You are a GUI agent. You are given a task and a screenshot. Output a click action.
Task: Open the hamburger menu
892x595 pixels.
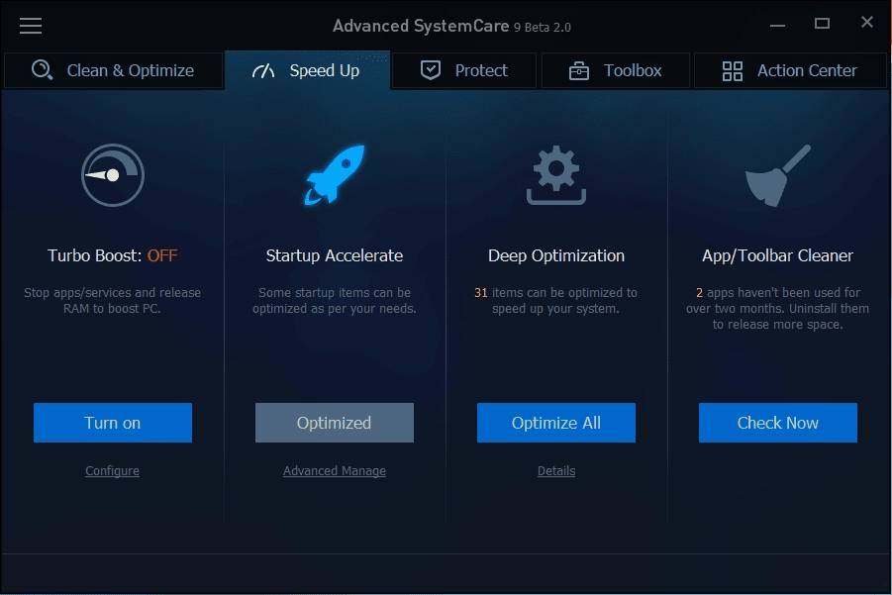click(31, 26)
